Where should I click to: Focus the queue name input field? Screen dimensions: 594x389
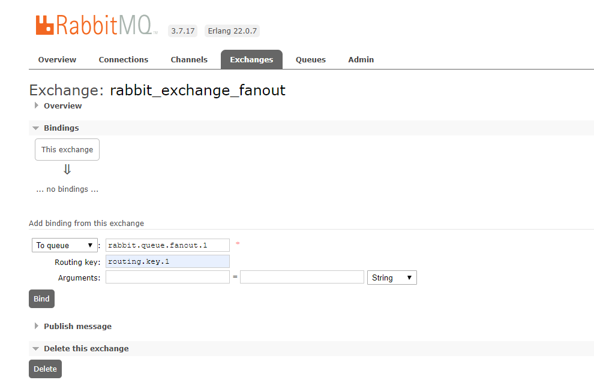pyautogui.click(x=167, y=245)
